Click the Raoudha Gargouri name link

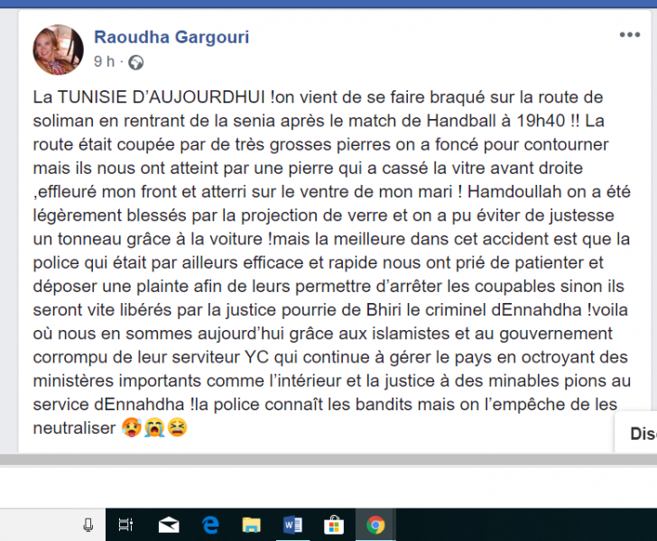coord(171,37)
